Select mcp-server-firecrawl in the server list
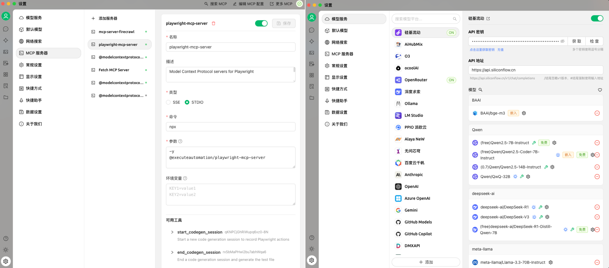This screenshot has height=268, width=609. click(119, 32)
